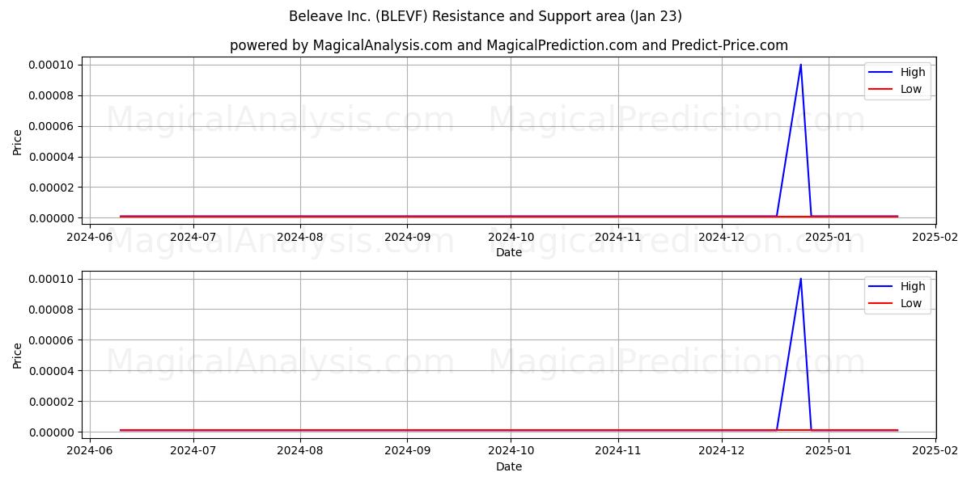Click the 0.00008 y-axis tick in the upper chart
971x485 pixels.
tap(50, 95)
